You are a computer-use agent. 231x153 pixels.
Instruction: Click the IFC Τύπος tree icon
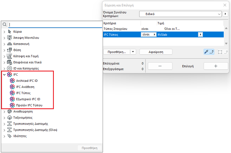click(x=12, y=93)
